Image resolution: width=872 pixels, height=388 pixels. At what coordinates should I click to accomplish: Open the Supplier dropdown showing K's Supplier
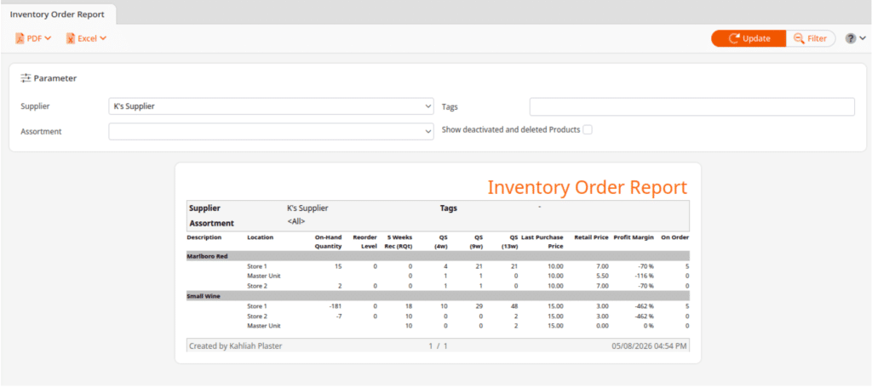coord(272,106)
